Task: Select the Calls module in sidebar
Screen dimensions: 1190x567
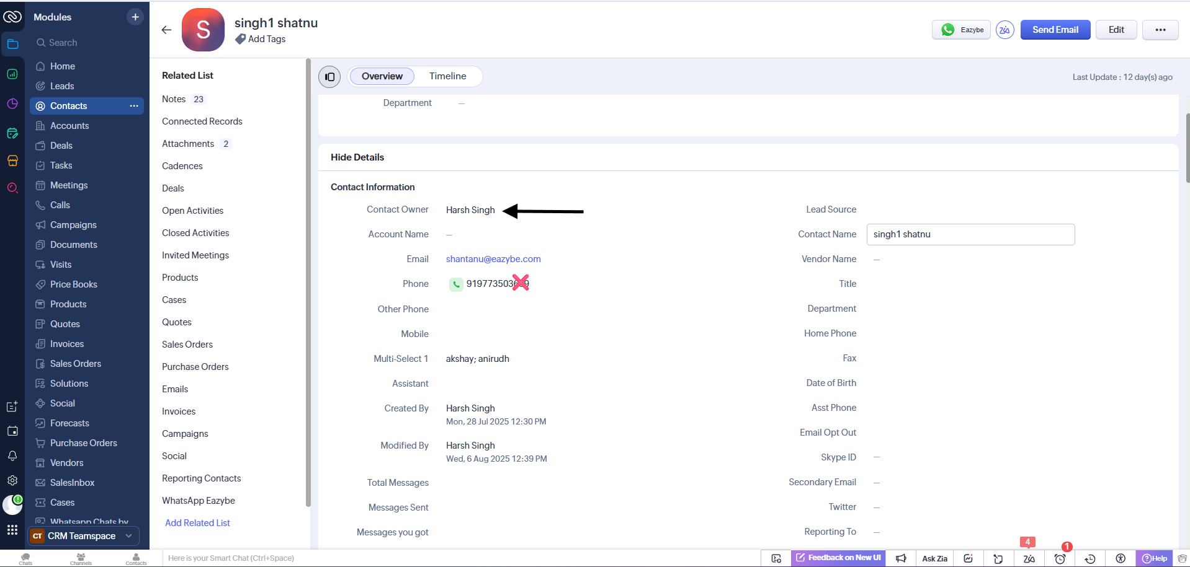Action: (60, 204)
